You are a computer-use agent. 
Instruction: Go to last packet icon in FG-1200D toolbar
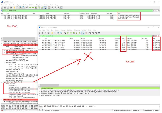[42, 8]
